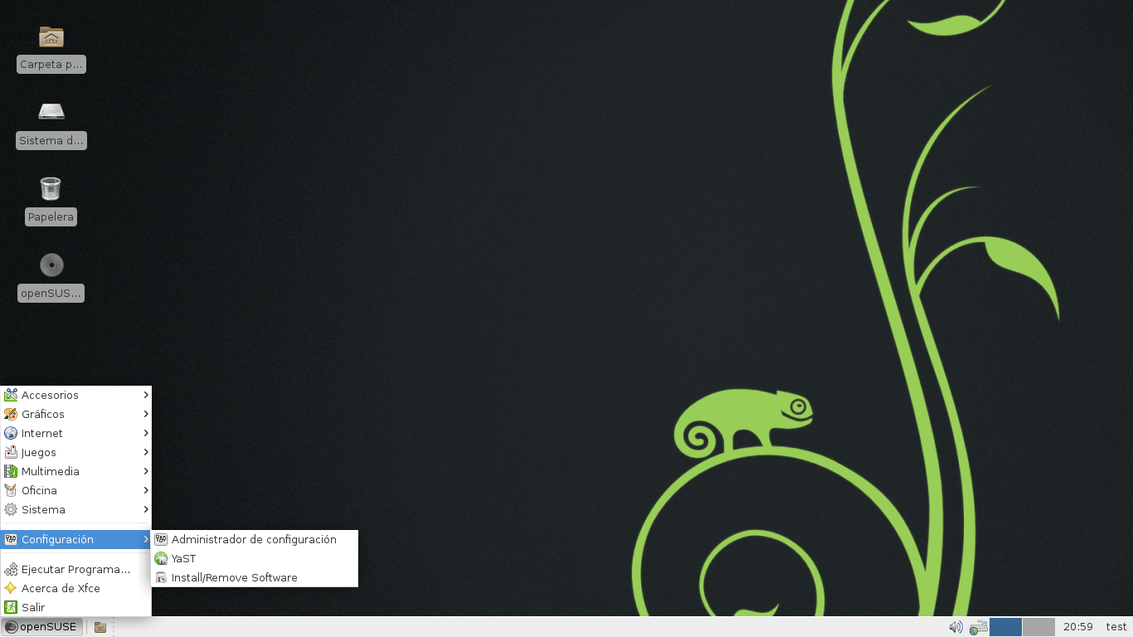Open the Administrador de configuración
This screenshot has height=637, width=1133.
click(x=253, y=539)
